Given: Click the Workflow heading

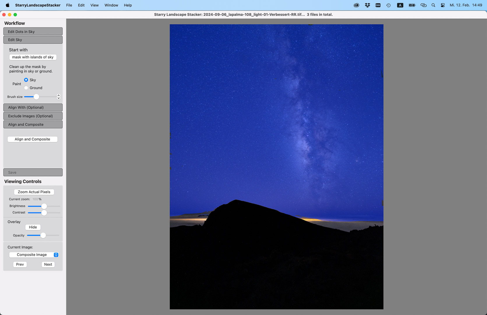Looking at the screenshot, I should pyautogui.click(x=15, y=23).
